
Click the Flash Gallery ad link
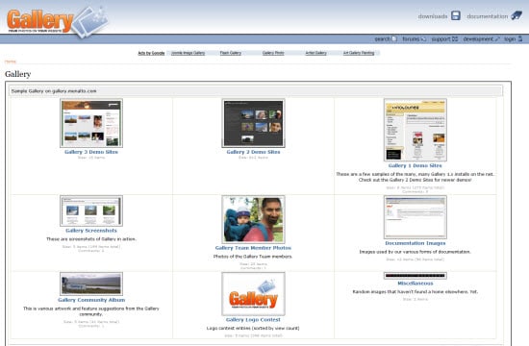point(231,53)
